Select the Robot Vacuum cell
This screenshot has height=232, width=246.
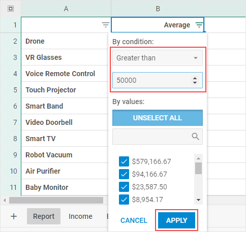pos(65,155)
